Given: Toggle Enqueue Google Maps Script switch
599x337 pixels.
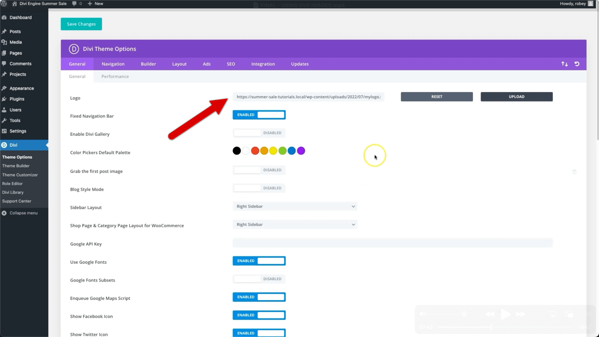Looking at the screenshot, I should 259,297.
